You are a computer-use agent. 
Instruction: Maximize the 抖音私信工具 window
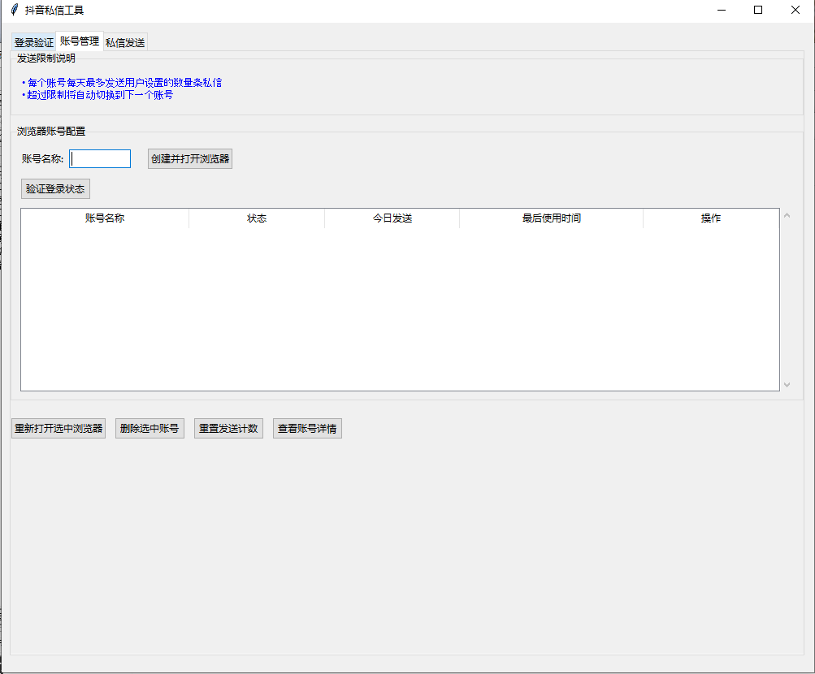tap(758, 10)
